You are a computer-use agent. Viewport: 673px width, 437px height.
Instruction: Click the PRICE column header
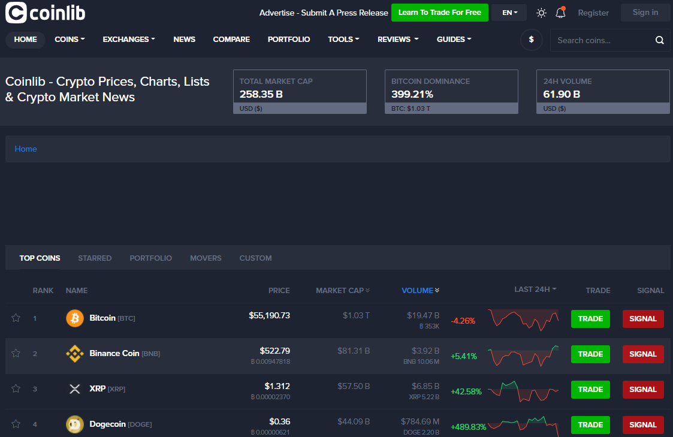[x=279, y=291]
